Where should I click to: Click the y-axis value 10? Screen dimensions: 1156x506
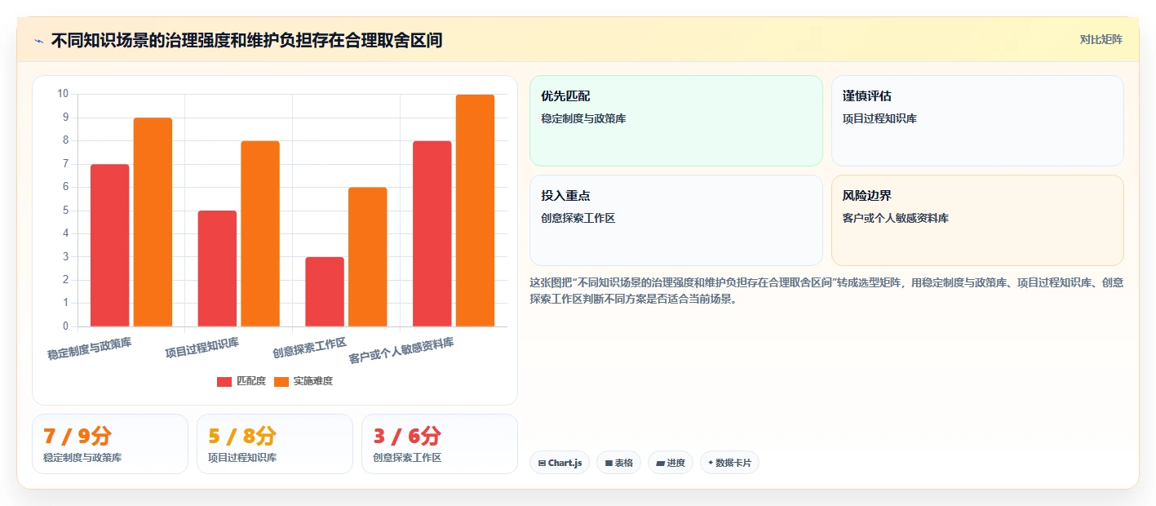pyautogui.click(x=63, y=94)
